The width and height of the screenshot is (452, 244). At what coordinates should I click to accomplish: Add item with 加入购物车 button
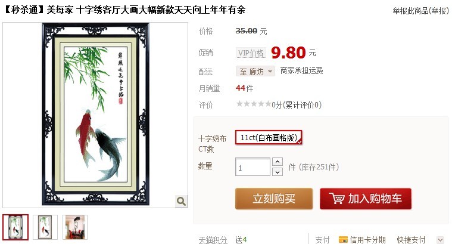pos(366,199)
